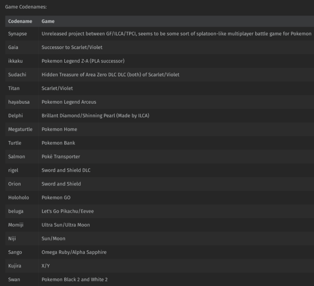Image resolution: width=314 pixels, height=286 pixels.
Task: Click the Gaia codename cell
Action: (13, 47)
